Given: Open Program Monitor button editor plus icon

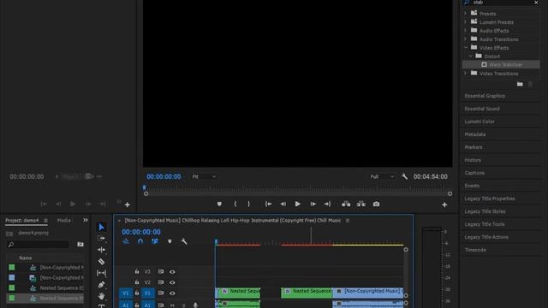Looking at the screenshot, I should tap(444, 204).
